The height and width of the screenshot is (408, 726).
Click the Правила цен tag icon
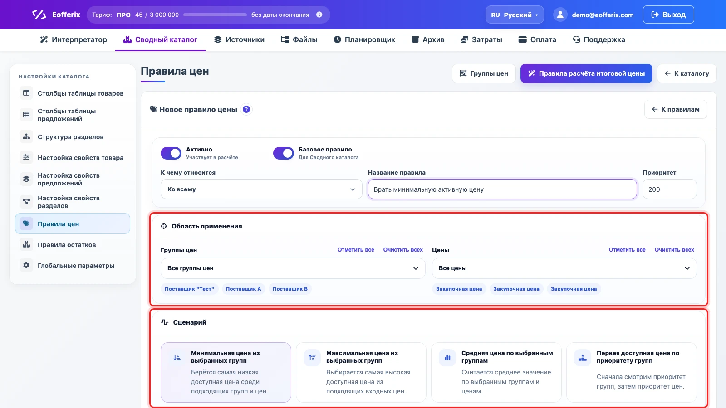(26, 223)
